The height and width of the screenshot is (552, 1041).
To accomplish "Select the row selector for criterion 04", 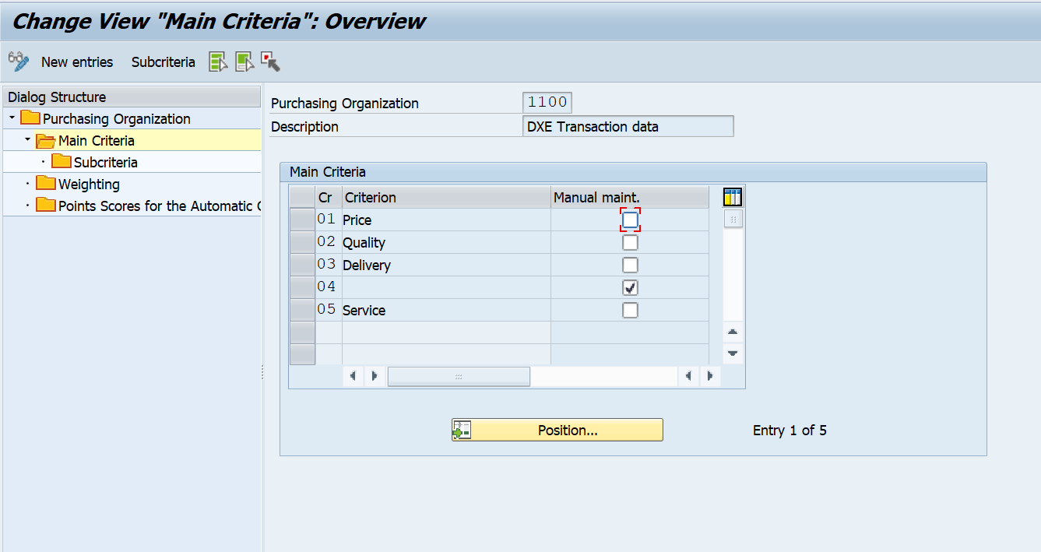I will 302,287.
